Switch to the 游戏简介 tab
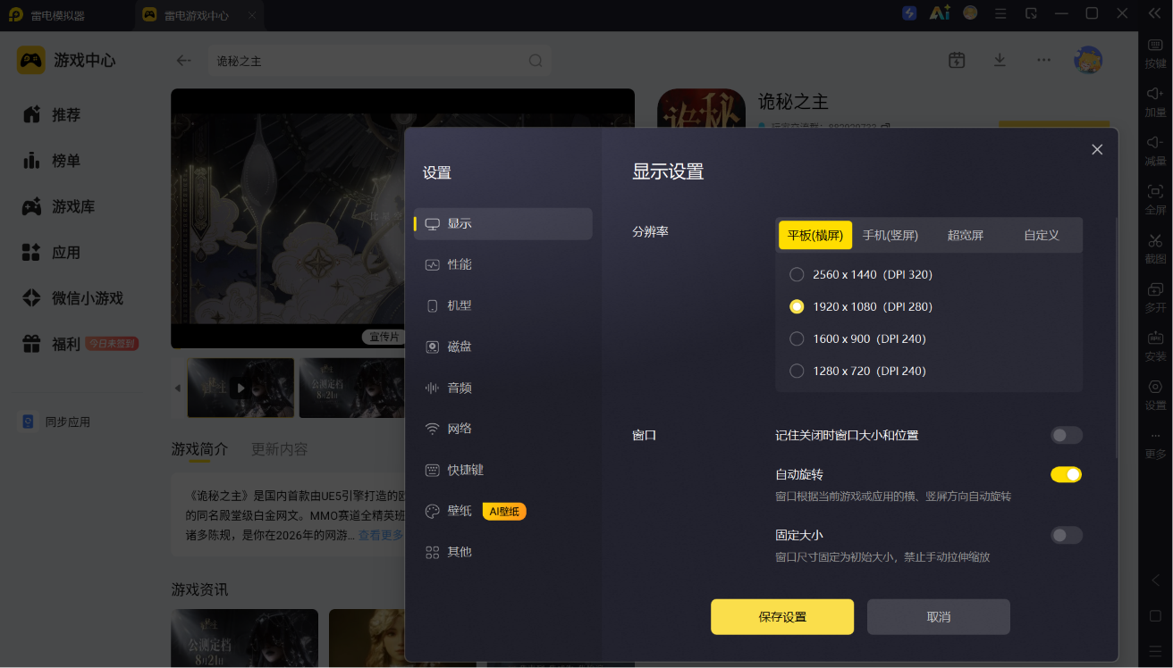This screenshot has height=668, width=1173. click(199, 449)
